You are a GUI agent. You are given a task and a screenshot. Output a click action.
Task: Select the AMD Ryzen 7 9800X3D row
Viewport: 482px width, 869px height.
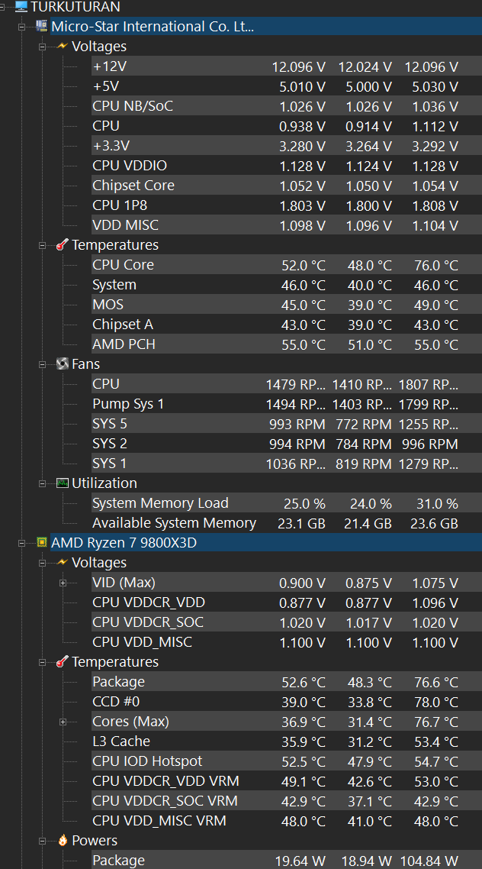(266, 543)
